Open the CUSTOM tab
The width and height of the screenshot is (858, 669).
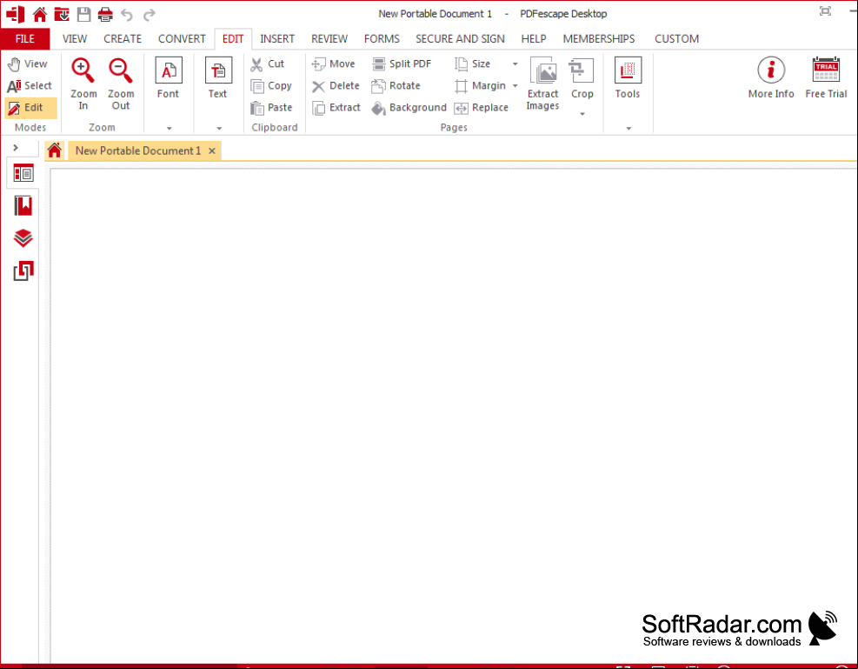677,39
